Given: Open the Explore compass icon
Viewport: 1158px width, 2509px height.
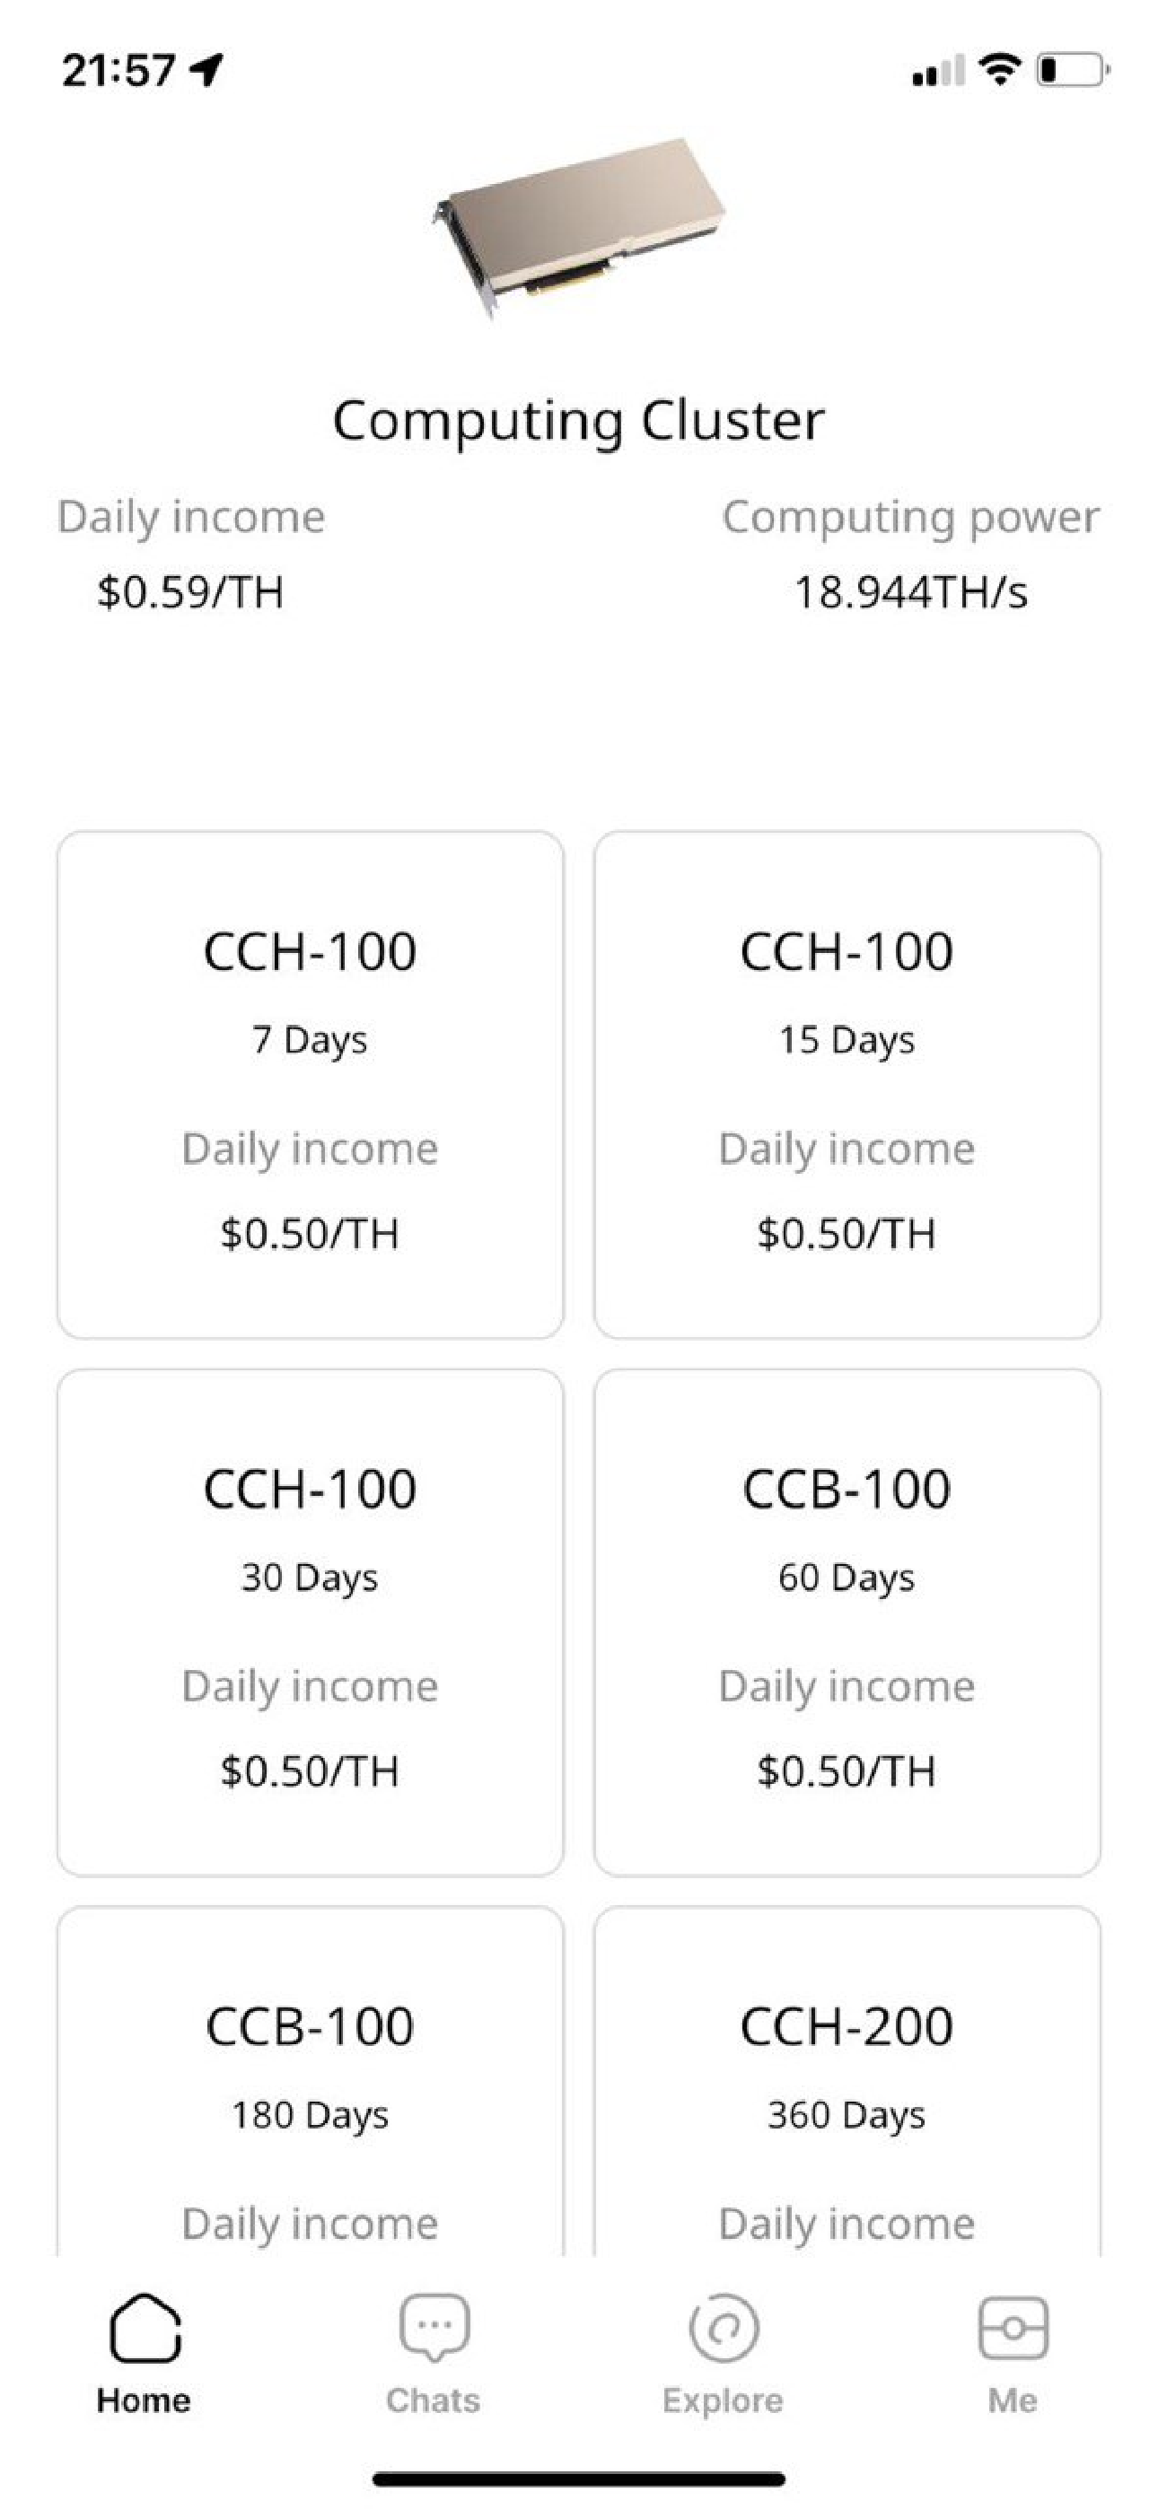Looking at the screenshot, I should pos(724,2328).
